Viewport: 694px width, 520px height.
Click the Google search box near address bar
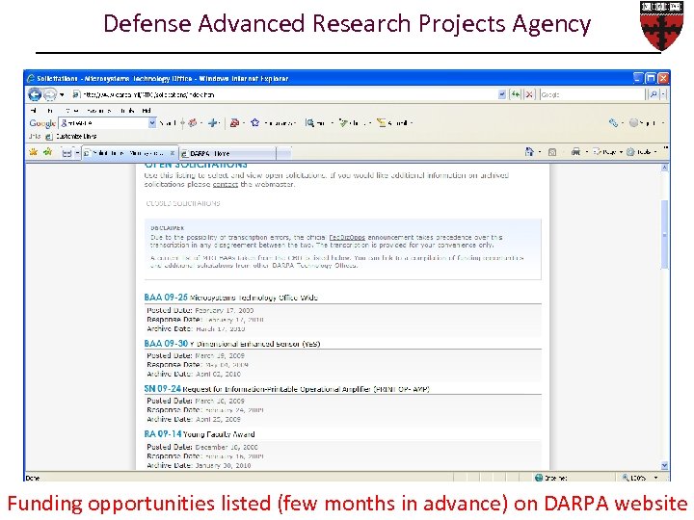(592, 94)
